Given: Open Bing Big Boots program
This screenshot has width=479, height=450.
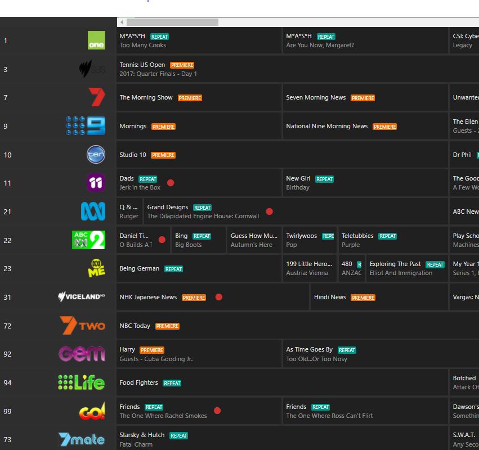Looking at the screenshot, I should (199, 240).
